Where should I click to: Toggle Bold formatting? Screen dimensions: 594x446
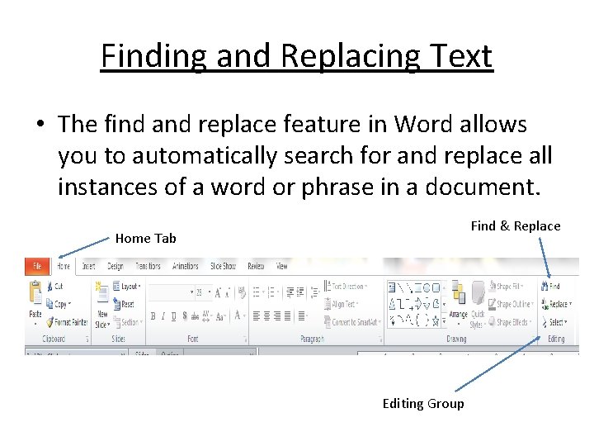(153, 316)
